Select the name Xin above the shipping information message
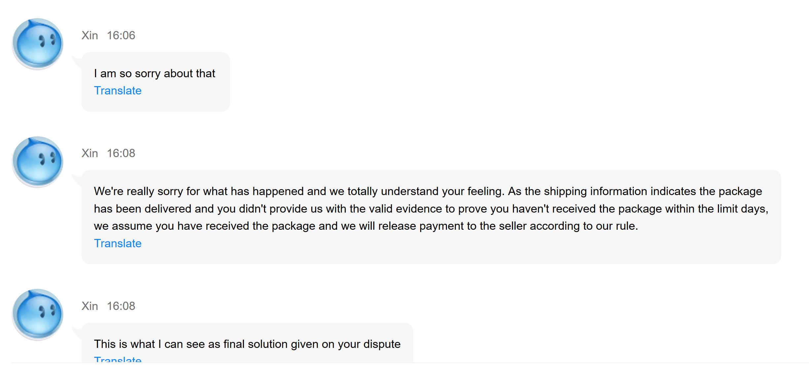Viewport: 809px width, 371px height. [x=90, y=153]
